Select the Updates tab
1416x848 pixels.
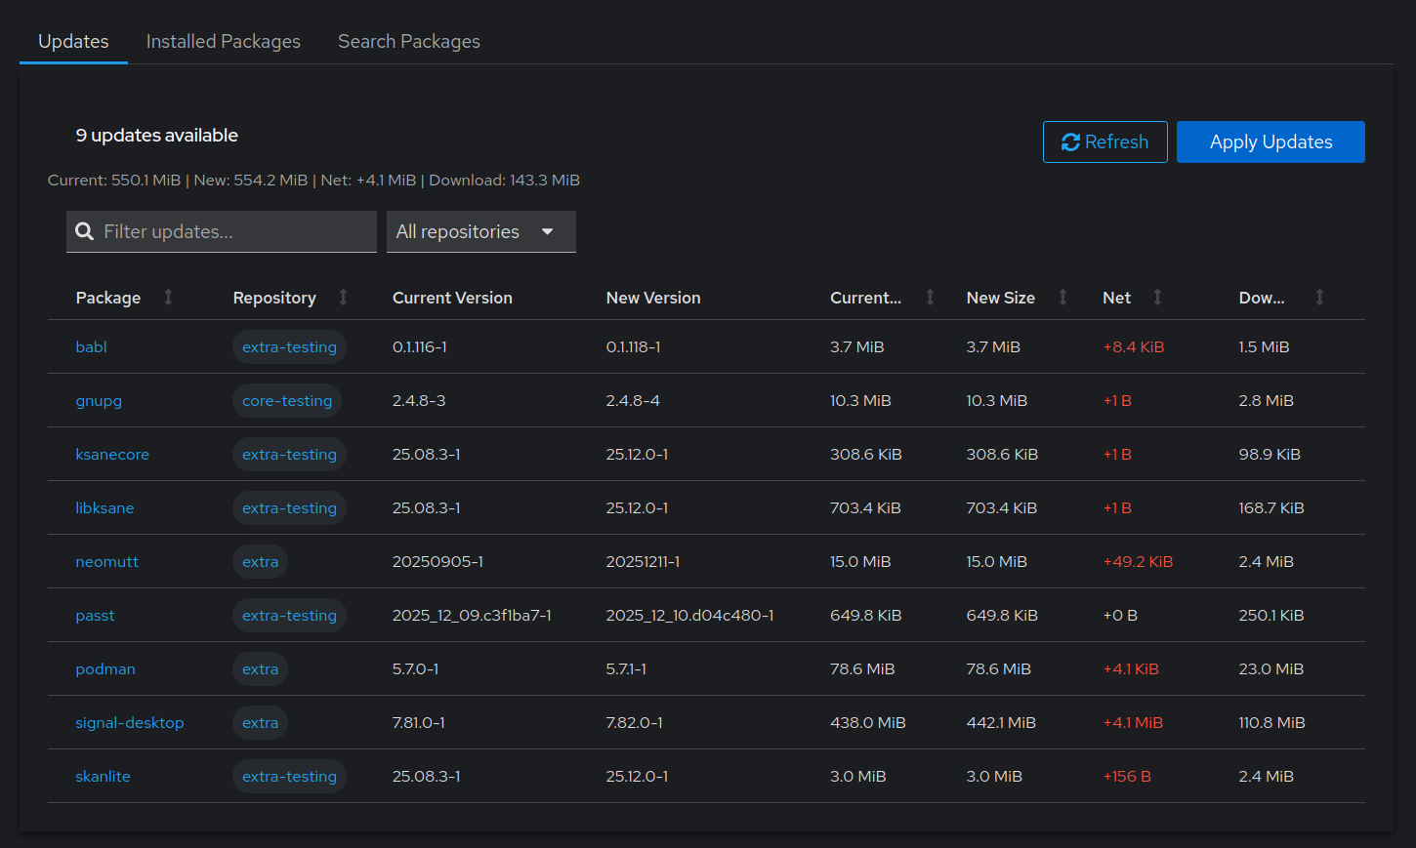[x=73, y=41]
